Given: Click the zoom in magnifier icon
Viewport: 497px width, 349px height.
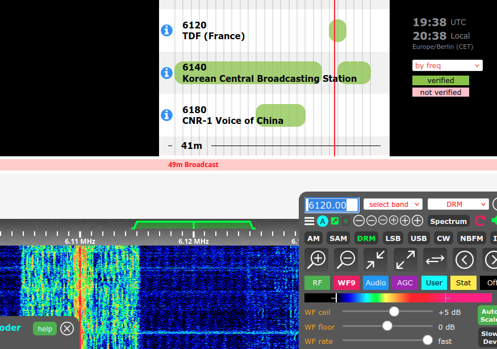Looking at the screenshot, I should (316, 260).
